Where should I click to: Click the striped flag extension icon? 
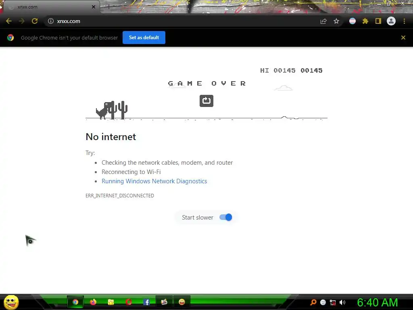pyautogui.click(x=353, y=21)
